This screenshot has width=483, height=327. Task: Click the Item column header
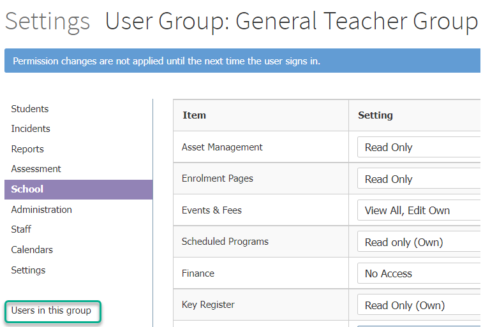tap(195, 115)
